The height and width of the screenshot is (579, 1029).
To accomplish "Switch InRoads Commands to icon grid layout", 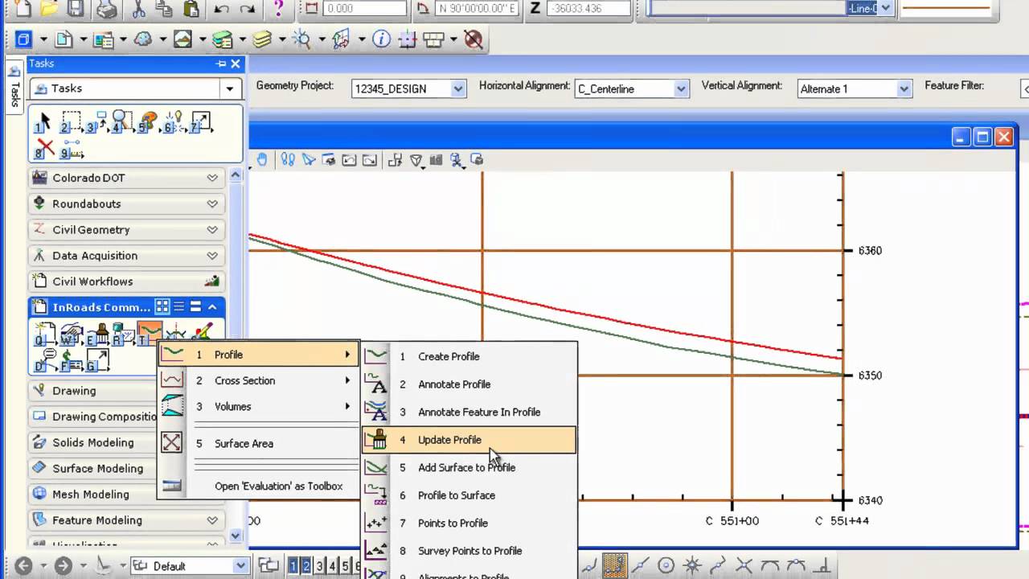I will 162,307.
